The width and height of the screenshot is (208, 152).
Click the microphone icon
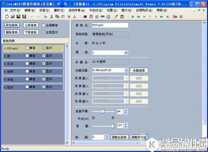116,17
